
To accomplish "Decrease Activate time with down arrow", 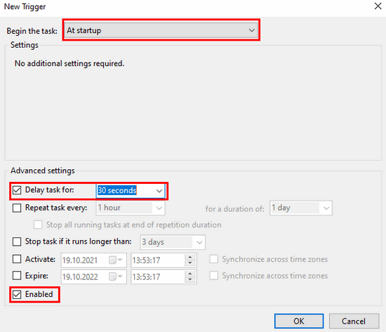I will [190, 263].
